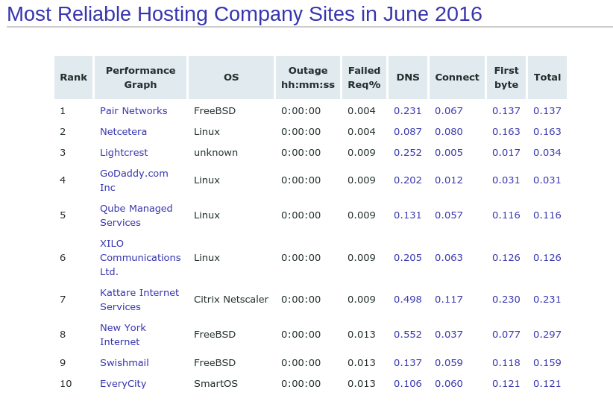This screenshot has width=613, height=407.
Task: Click Pair Networks DNS value 0.231
Action: click(407, 111)
